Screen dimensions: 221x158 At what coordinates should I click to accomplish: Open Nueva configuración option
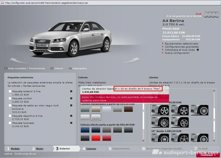[177, 53]
